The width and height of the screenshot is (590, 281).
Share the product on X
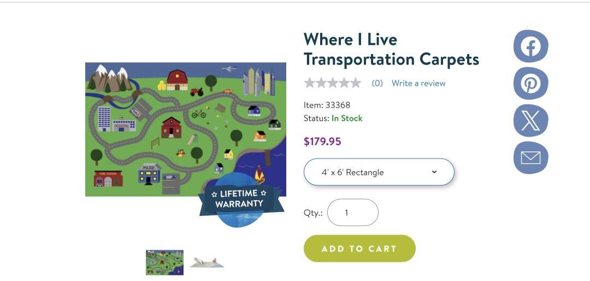(x=530, y=121)
